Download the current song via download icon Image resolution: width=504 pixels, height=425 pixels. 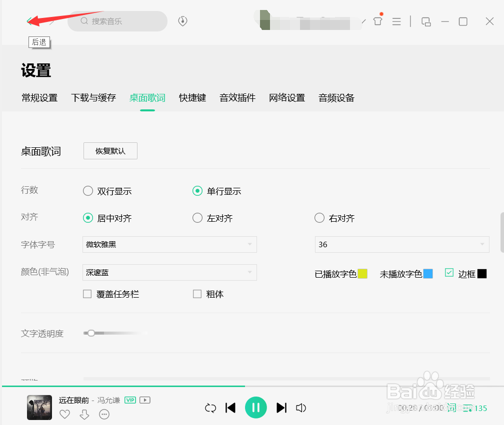point(84,414)
